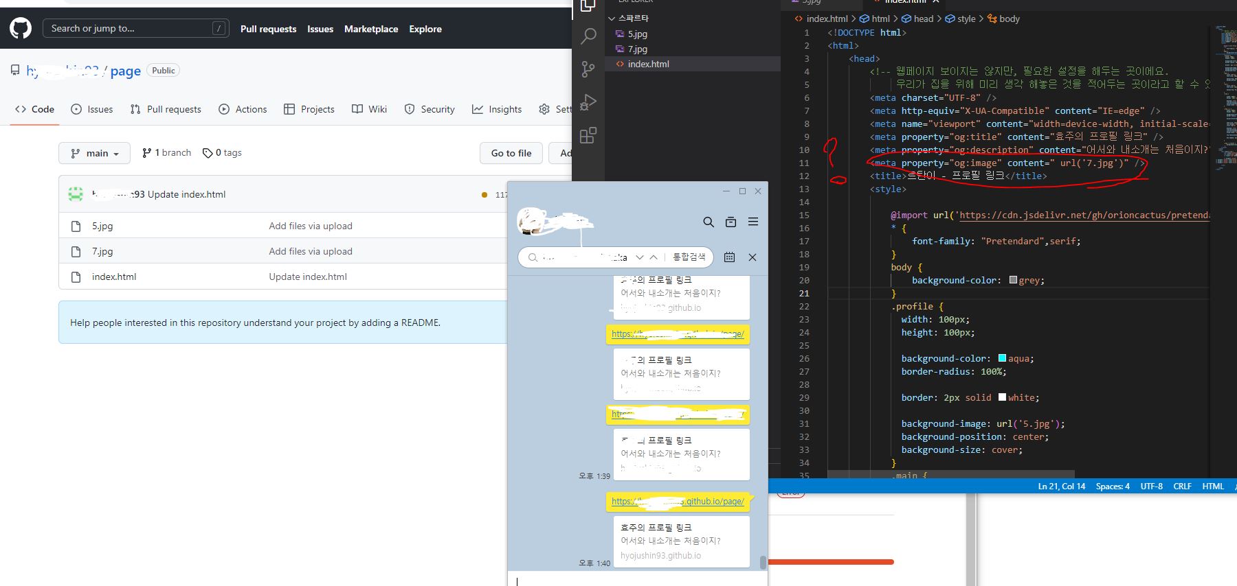This screenshot has height=586, width=1237.
Task: Open 5.jpg file link on GitHub
Action: [102, 226]
